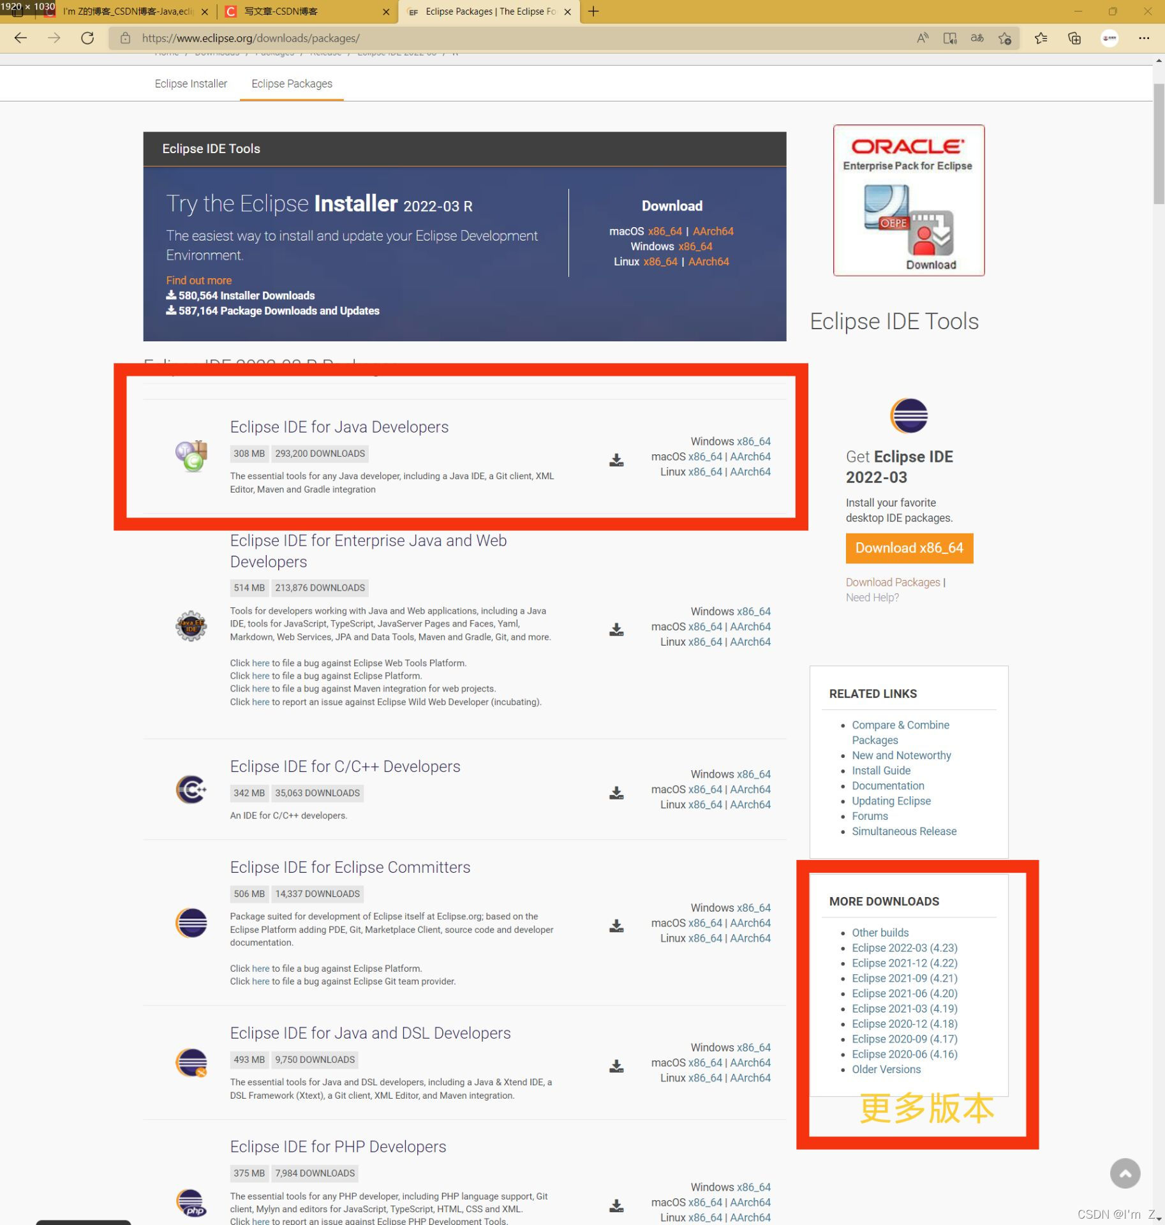Open Eclipse IDE for Eclipse Committers title

point(350,867)
